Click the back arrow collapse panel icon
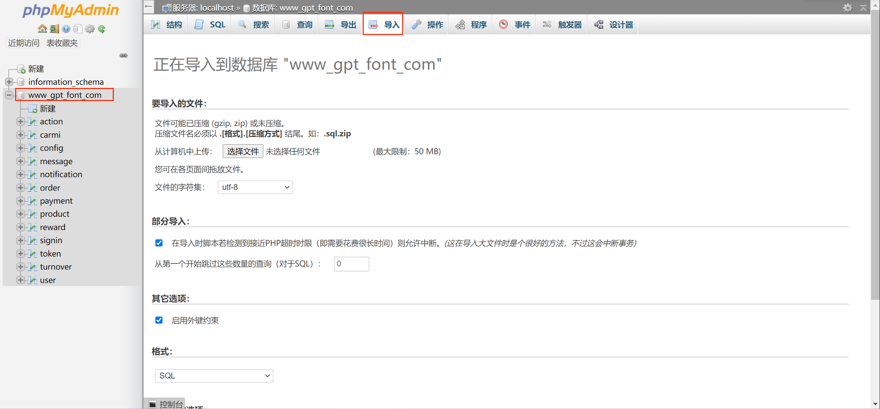Viewport: 880px width, 409px height. 148,7
